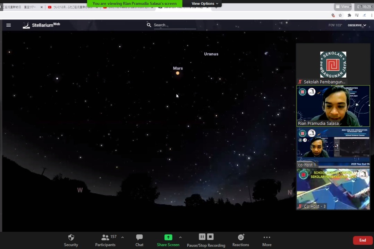Image resolution: width=374 pixels, height=249 pixels.
Task: Switch to the YouTube browser tab
Action: point(73,7)
